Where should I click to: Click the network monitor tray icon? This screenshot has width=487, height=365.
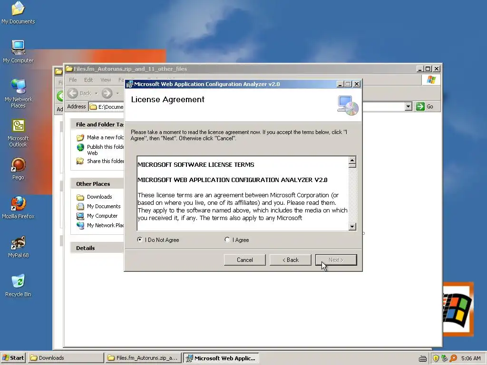(x=445, y=358)
